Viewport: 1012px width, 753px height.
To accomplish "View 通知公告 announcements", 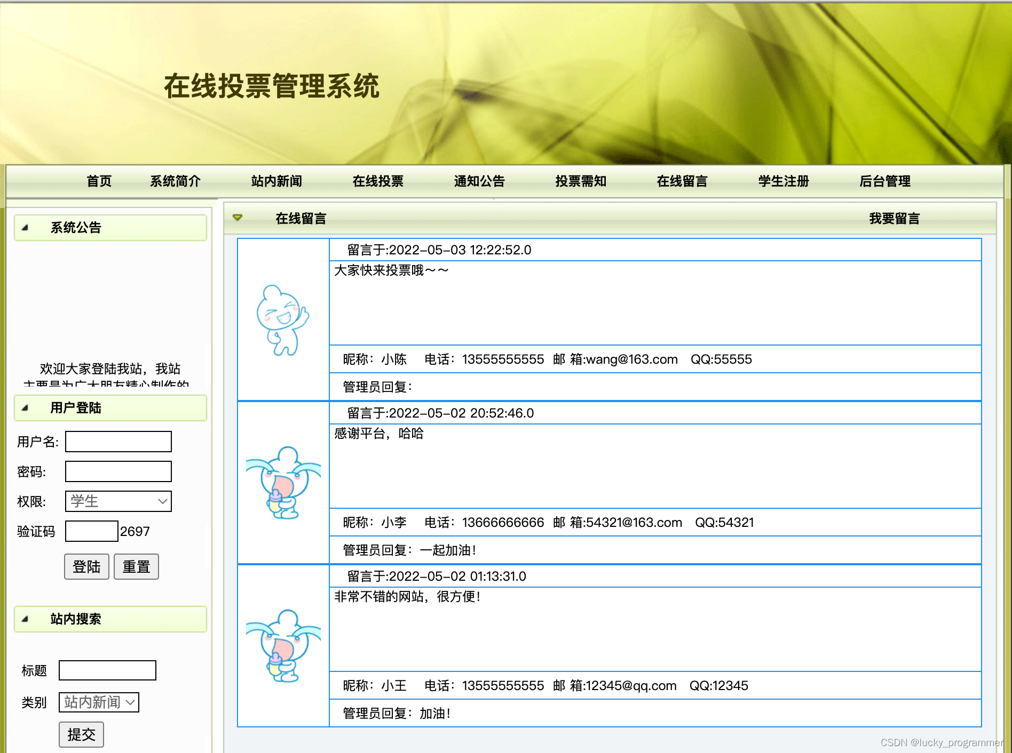I will 478,181.
